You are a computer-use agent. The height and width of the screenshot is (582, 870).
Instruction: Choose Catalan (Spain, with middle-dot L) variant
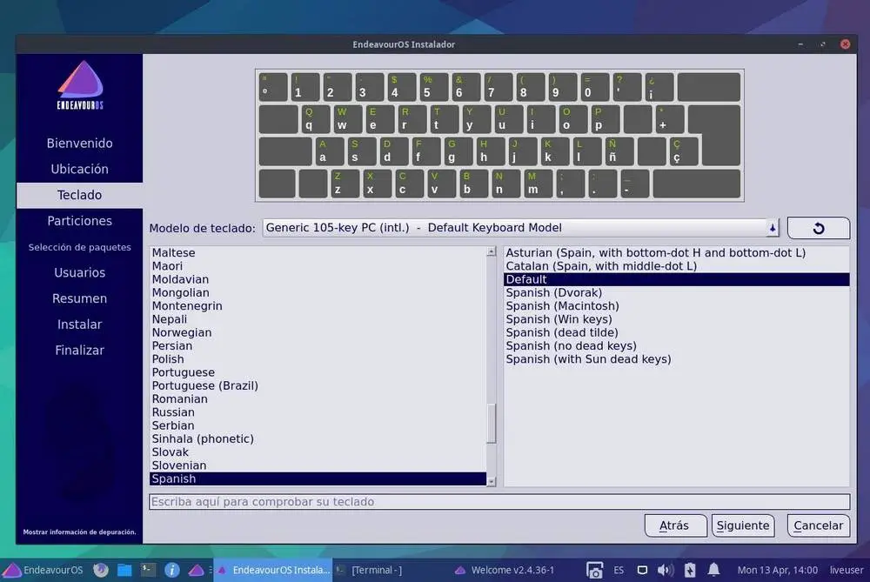pyautogui.click(x=676, y=265)
